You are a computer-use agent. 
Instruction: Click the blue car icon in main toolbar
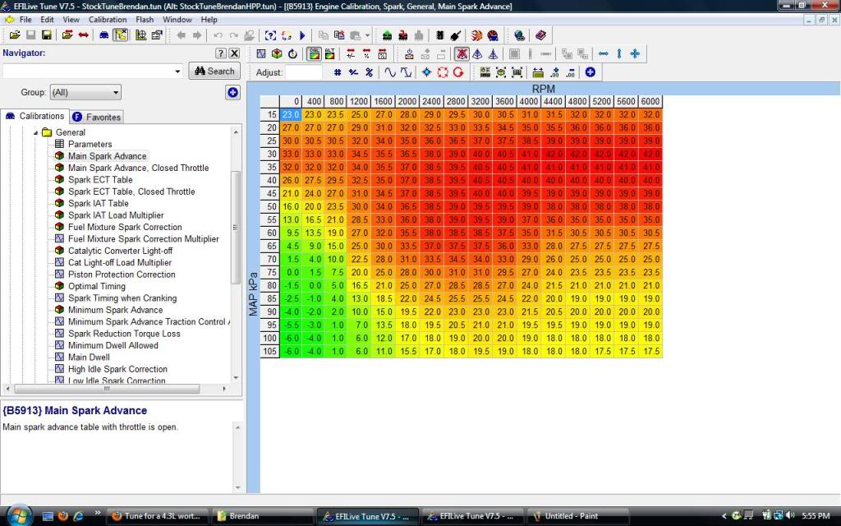104,35
